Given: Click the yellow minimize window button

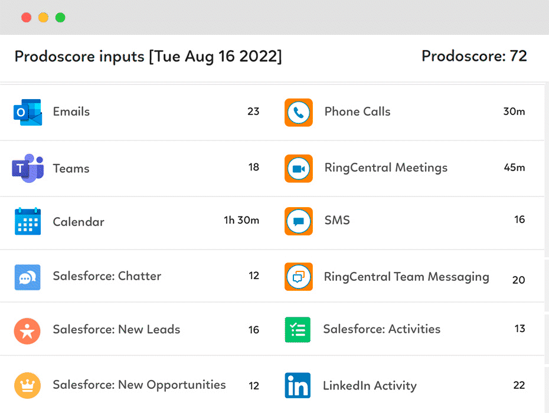Looking at the screenshot, I should [x=43, y=18].
